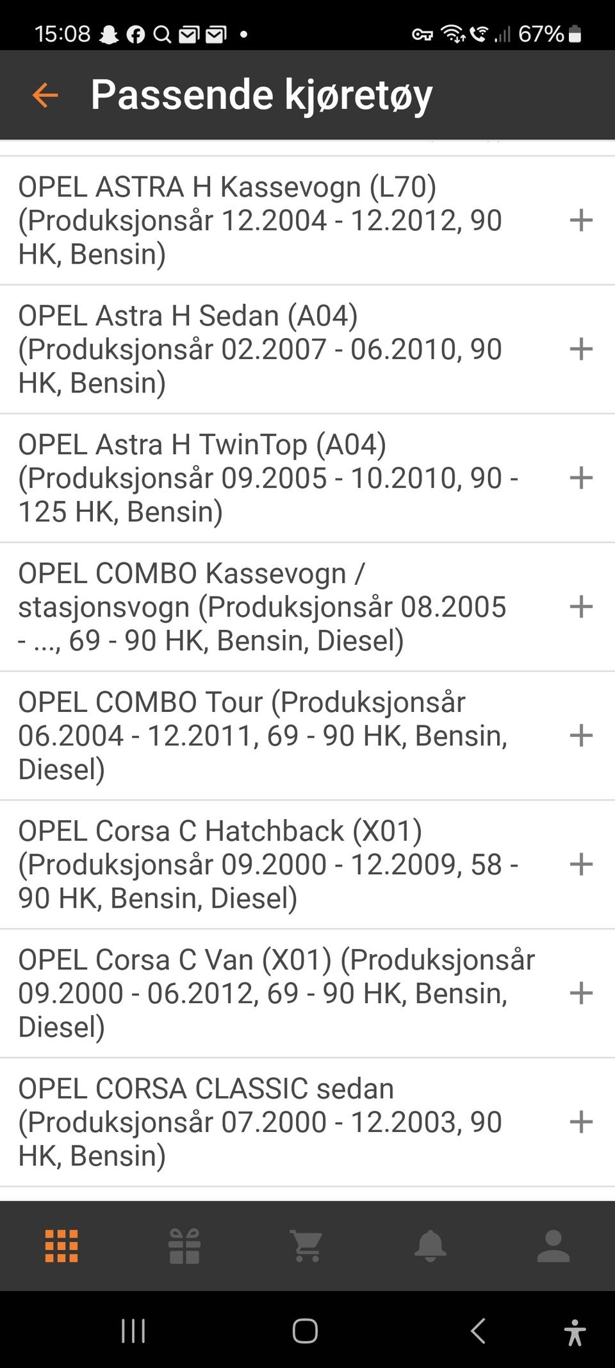The height and width of the screenshot is (1368, 615).
Task: Expand OPEL Corsa C Van (X01) plus
Action: (x=581, y=993)
